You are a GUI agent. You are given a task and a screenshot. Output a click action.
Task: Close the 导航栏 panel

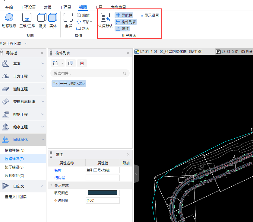pos(42,53)
